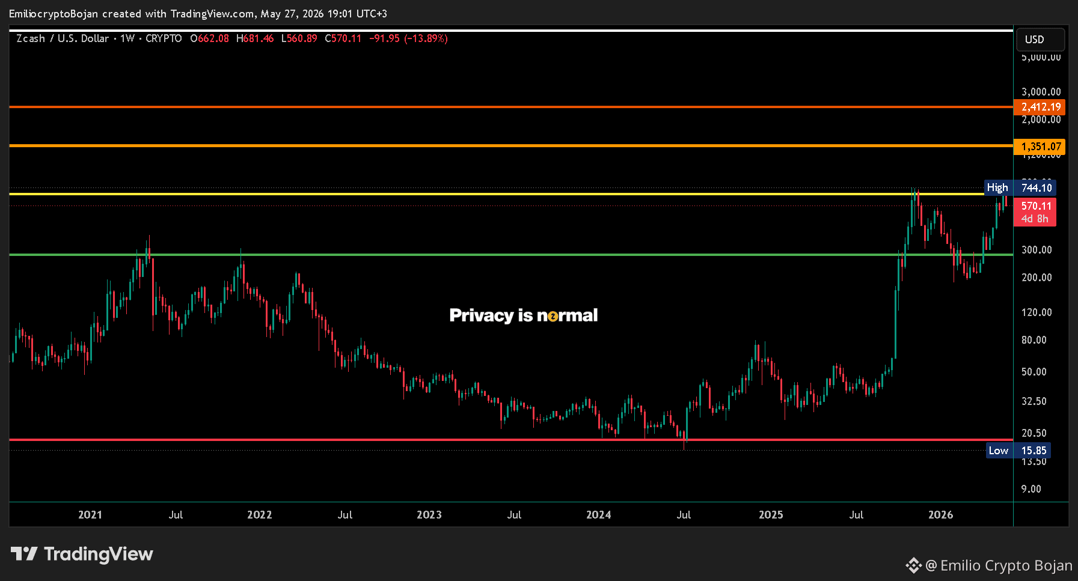Click the 2023 time axis label
Screen dimensions: 1078x581
coord(429,515)
